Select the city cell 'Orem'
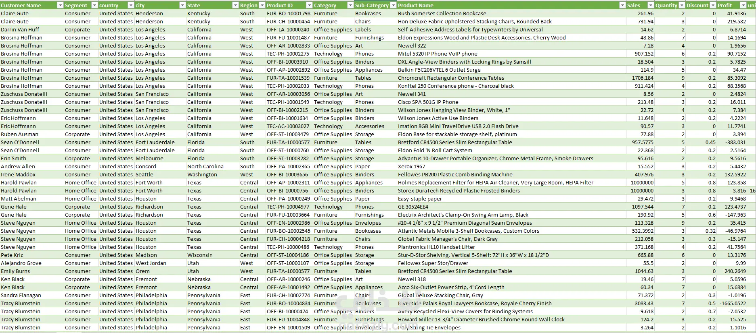 (160, 271)
